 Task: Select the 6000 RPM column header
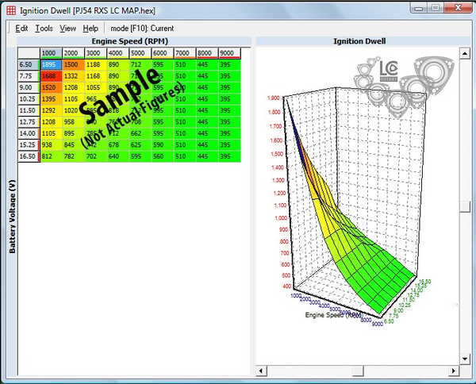pos(163,53)
